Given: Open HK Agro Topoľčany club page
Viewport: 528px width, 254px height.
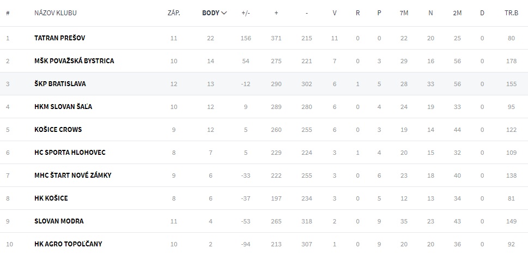Looking at the screenshot, I should point(68,244).
